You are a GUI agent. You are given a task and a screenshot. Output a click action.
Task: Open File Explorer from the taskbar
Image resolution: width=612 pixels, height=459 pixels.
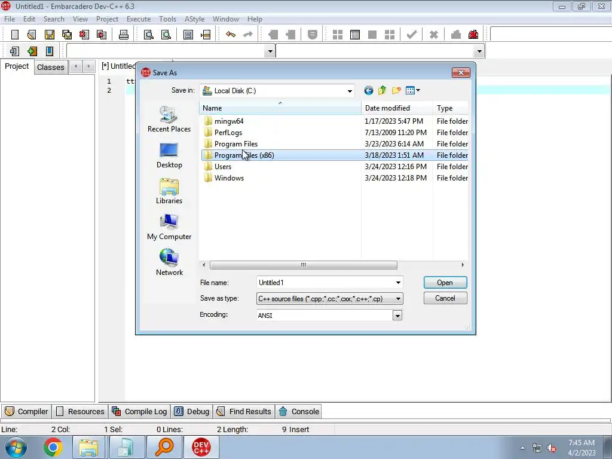[89, 447]
